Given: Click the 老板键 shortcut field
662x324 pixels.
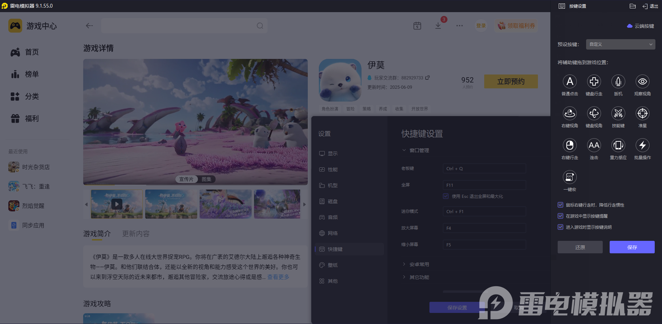Looking at the screenshot, I should click(484, 168).
